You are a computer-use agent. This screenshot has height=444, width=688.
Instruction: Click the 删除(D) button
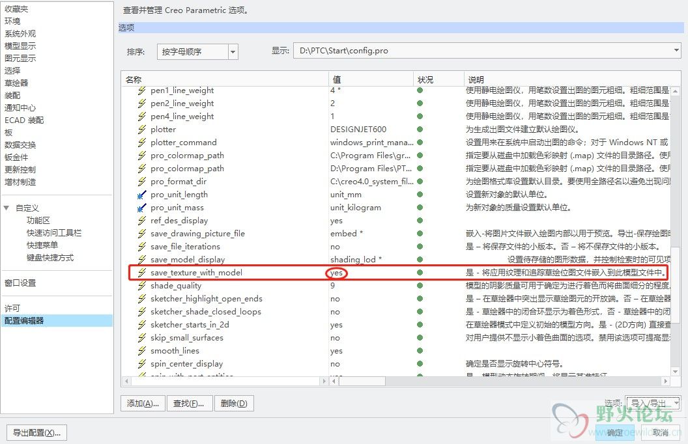click(234, 403)
